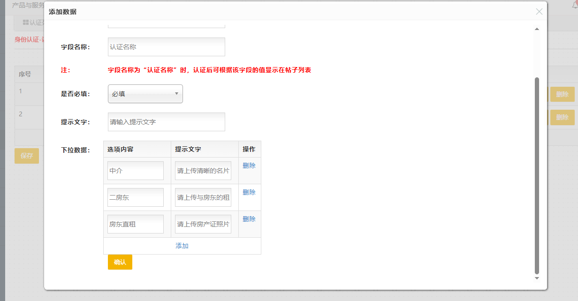Delete the 房东直租 dropdown option row
This screenshot has height=301, width=578.
point(249,219)
